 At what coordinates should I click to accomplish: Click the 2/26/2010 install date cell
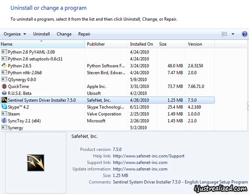[139, 121]
